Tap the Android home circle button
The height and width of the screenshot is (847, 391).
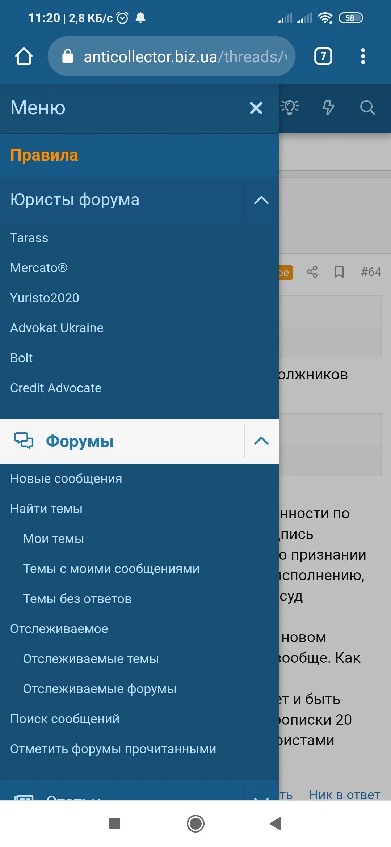(x=195, y=823)
